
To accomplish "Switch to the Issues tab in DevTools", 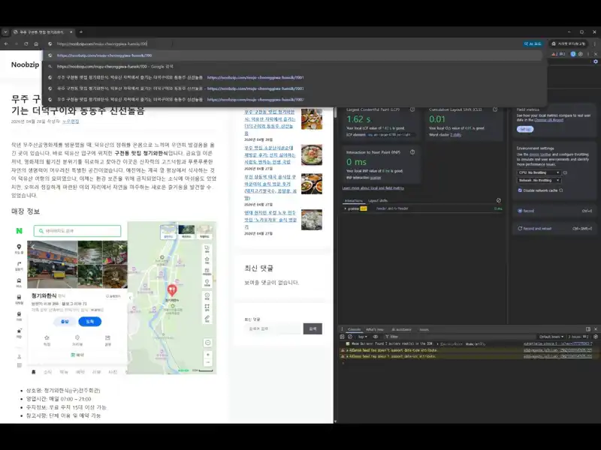I will coord(422,328).
